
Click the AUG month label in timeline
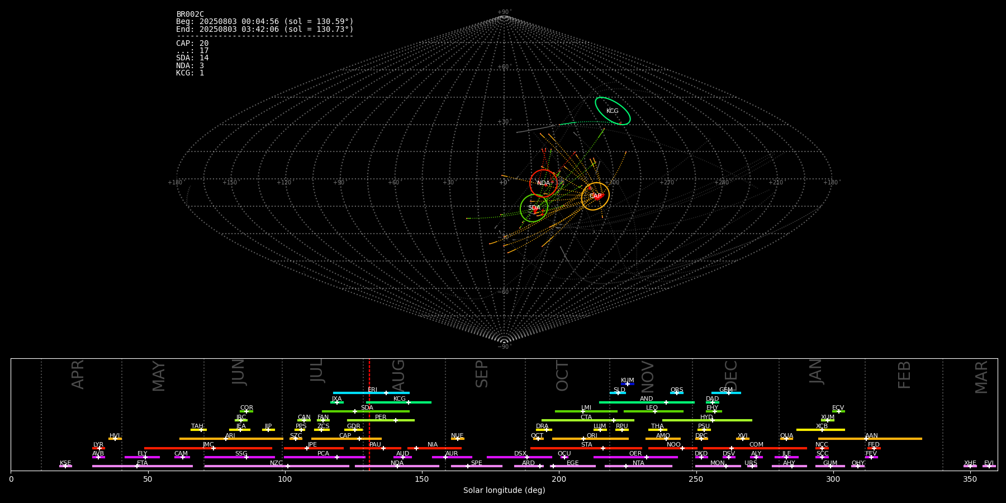(399, 376)
